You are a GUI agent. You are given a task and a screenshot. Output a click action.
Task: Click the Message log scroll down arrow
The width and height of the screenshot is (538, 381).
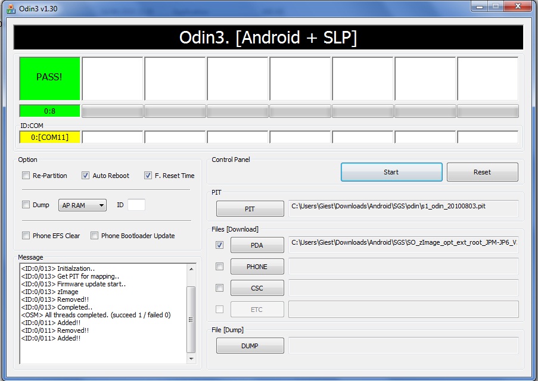[191, 359]
